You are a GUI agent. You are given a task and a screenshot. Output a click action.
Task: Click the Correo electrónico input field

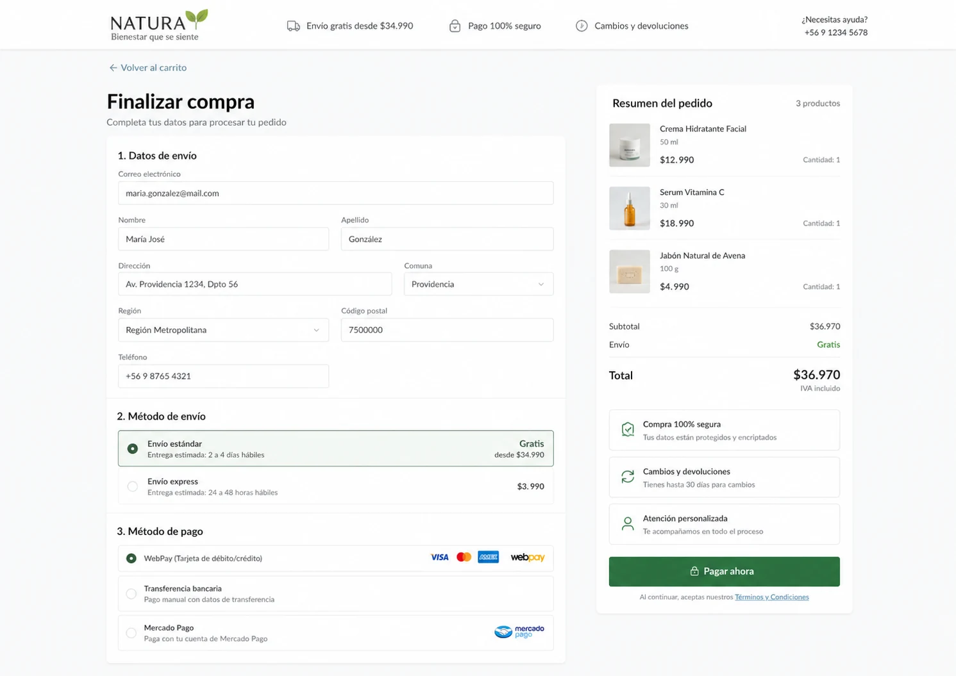click(335, 194)
